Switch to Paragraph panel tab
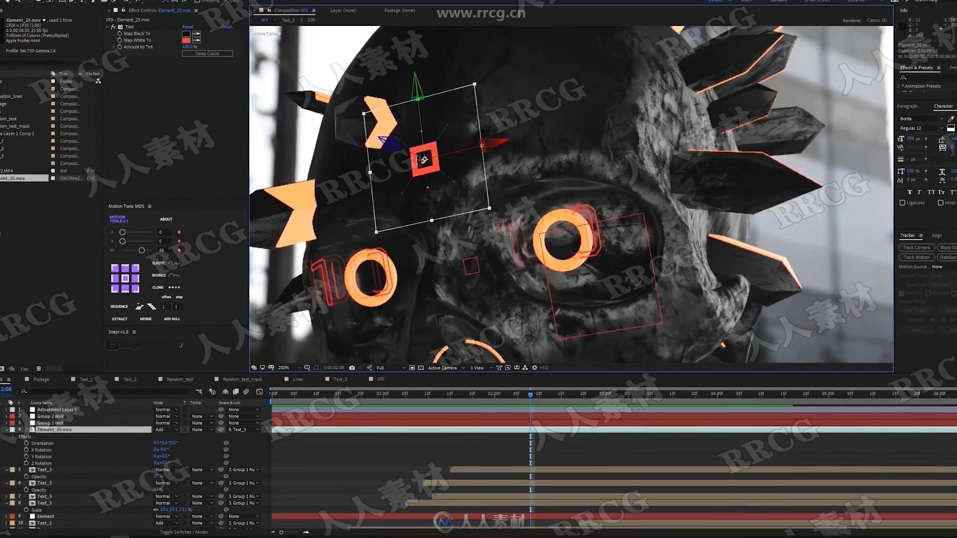Viewport: 957px width, 538px height. [907, 106]
